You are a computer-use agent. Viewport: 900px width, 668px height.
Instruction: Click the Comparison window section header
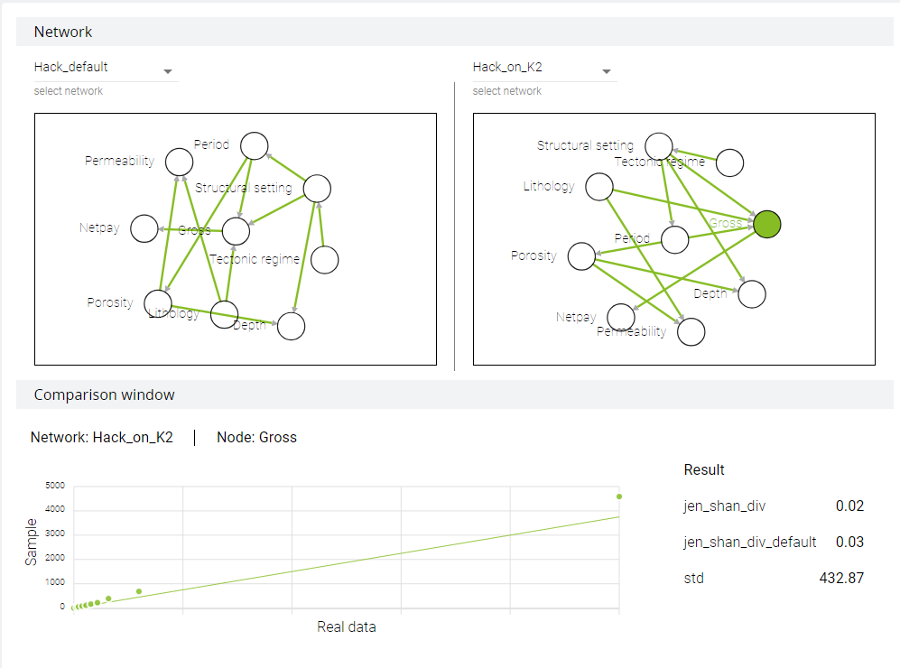pyautogui.click(x=455, y=394)
